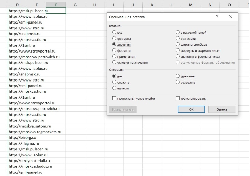This screenshot has width=250, height=176.
Task: Select column E header
Action: click(37, 5)
